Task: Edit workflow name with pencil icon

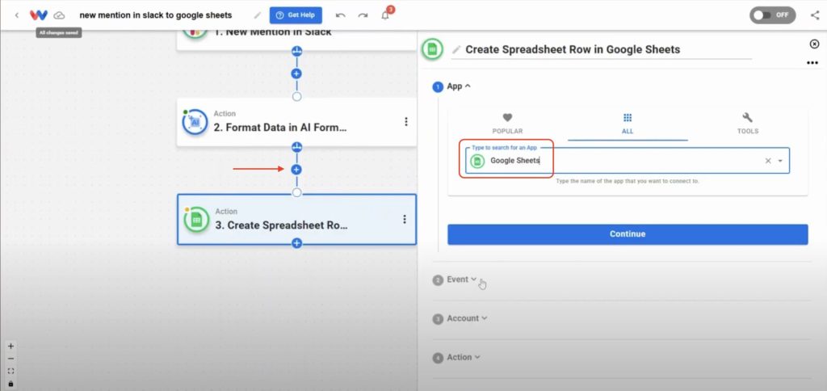Action: (258, 15)
